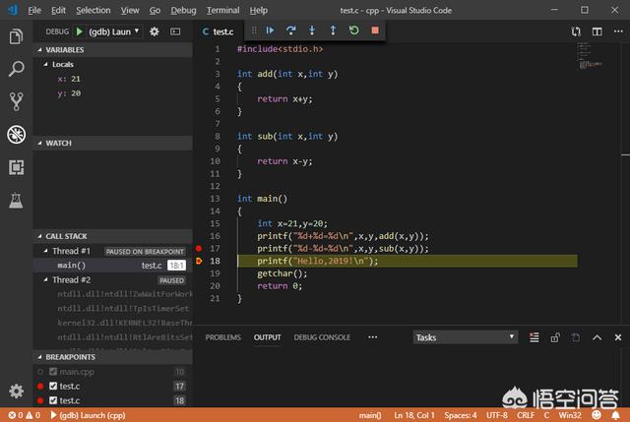The height and width of the screenshot is (422, 630).
Task: Switch to the PROBLEMS panel tab
Action: (x=223, y=337)
